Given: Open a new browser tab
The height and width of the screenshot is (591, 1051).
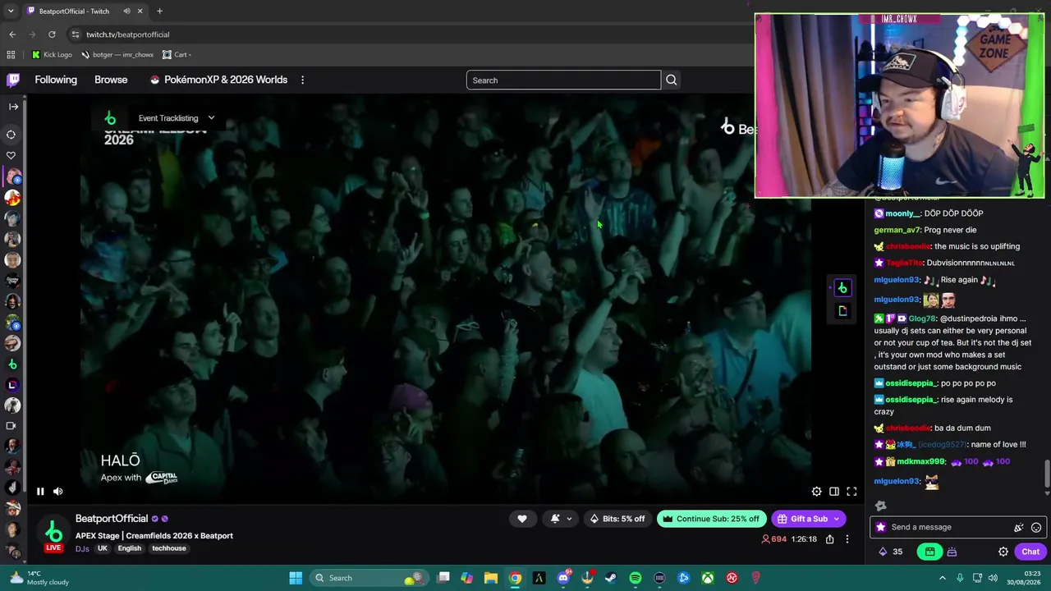Looking at the screenshot, I should [159, 11].
